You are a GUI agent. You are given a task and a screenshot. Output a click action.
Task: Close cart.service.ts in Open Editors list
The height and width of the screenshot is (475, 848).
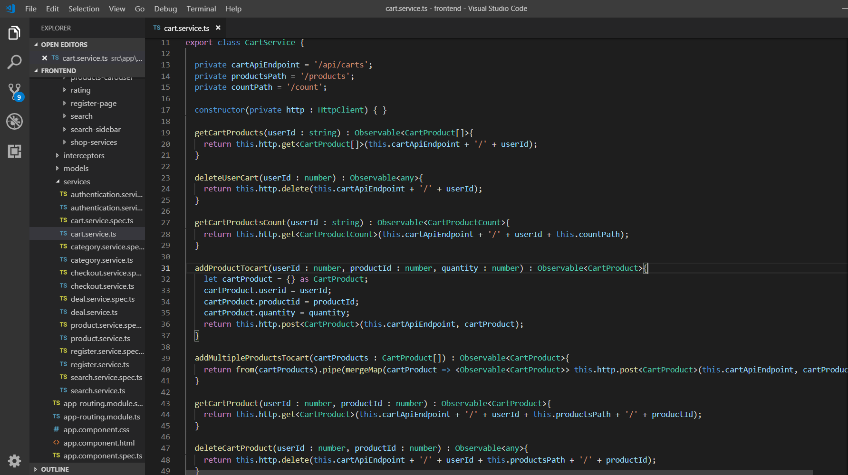click(x=44, y=58)
